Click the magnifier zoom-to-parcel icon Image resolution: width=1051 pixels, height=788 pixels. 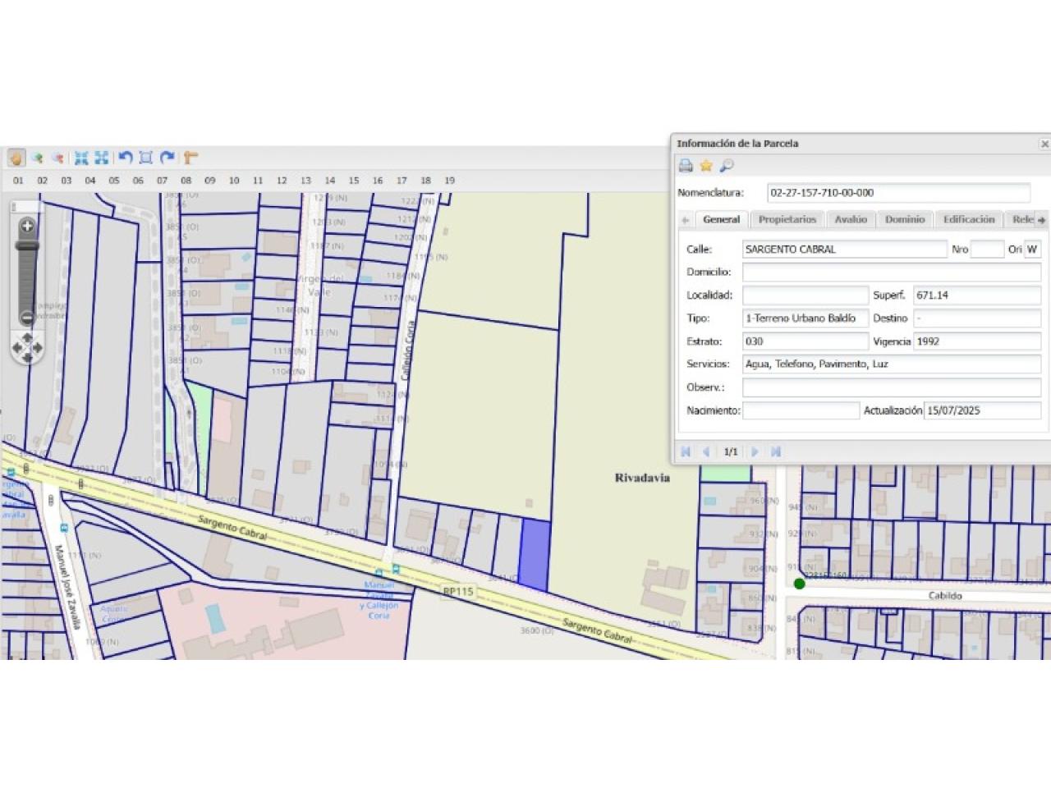point(727,166)
